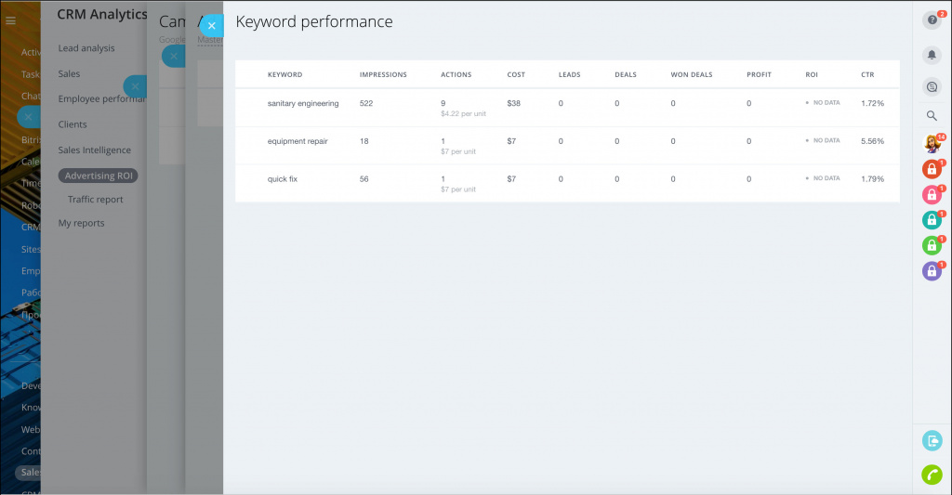Go to My reports
The image size is (952, 495).
(x=81, y=223)
